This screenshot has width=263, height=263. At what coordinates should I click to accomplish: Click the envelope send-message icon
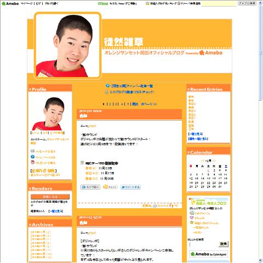tap(32, 151)
